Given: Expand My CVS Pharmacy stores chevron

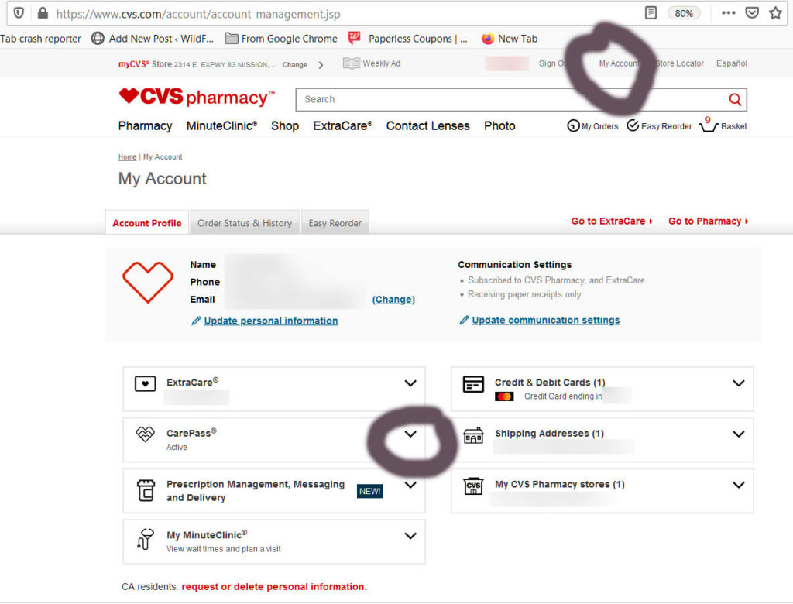Looking at the screenshot, I should tap(738, 485).
